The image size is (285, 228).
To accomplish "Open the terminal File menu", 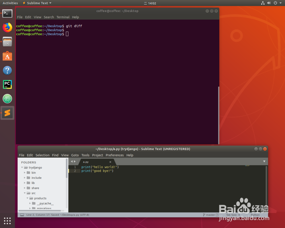I will pyautogui.click(x=20, y=17).
